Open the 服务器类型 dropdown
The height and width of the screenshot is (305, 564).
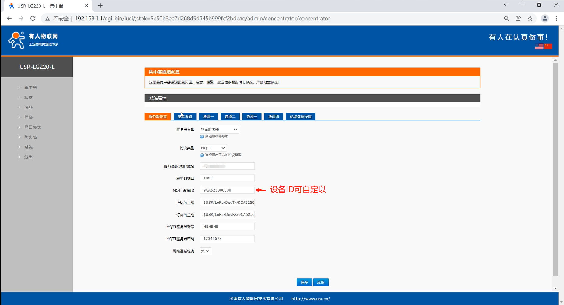pos(219,130)
